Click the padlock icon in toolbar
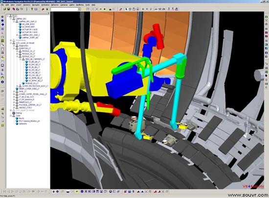The height and width of the screenshot is (198, 269). pyautogui.click(x=47, y=9)
